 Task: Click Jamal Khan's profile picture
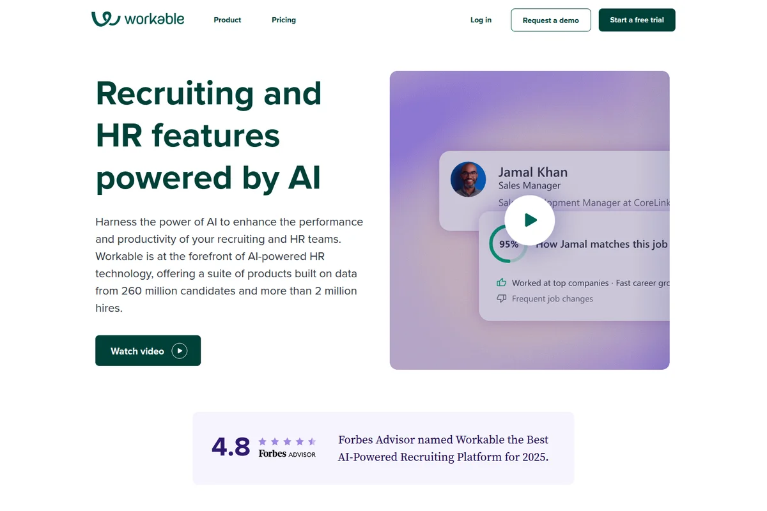coord(468,179)
